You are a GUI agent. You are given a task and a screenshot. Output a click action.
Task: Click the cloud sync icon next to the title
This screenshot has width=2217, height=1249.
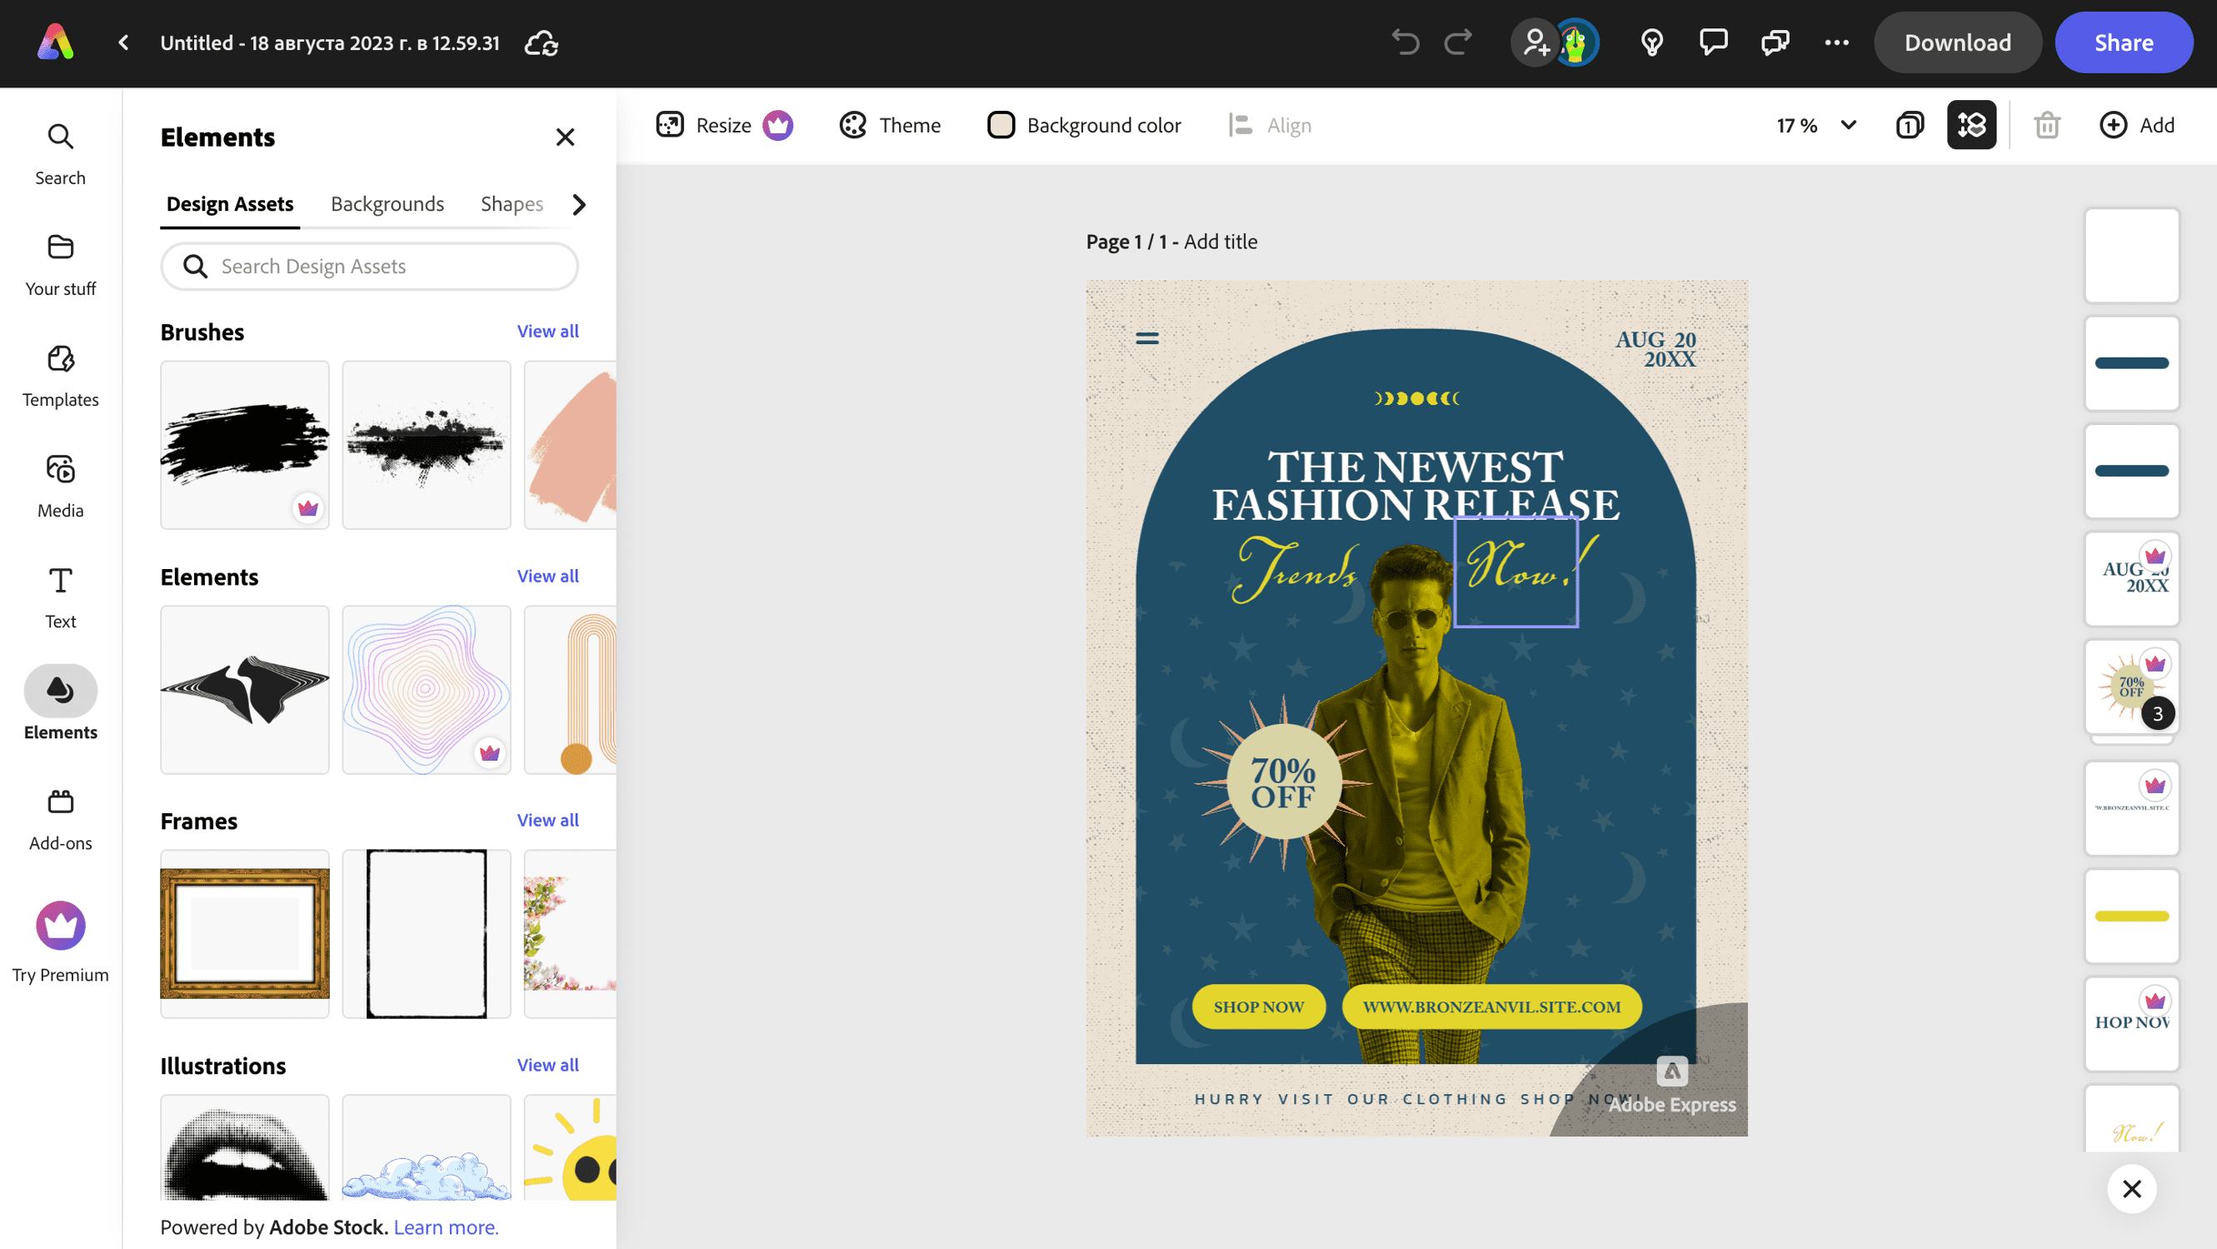click(x=542, y=42)
